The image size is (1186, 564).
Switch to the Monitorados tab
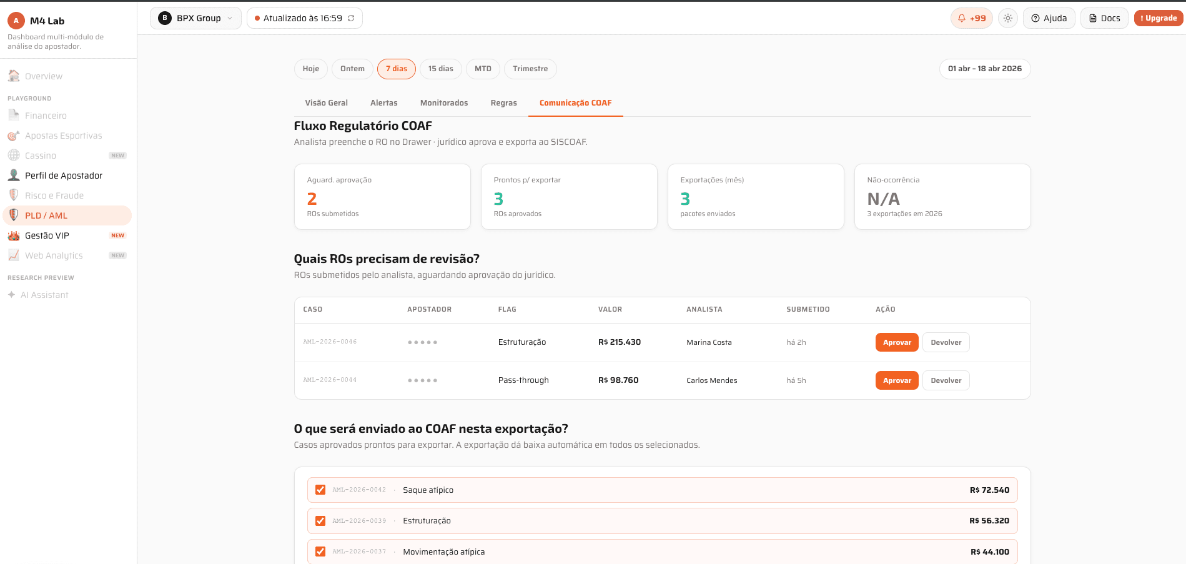click(444, 103)
